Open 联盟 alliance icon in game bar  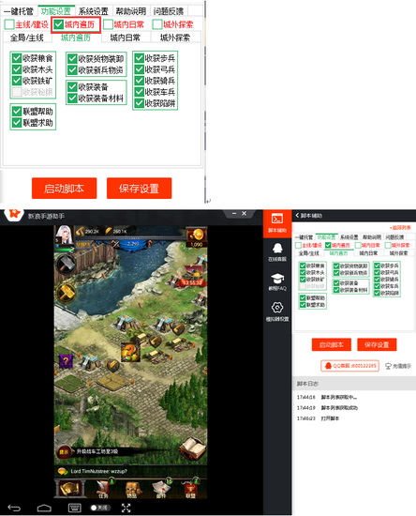(x=190, y=489)
